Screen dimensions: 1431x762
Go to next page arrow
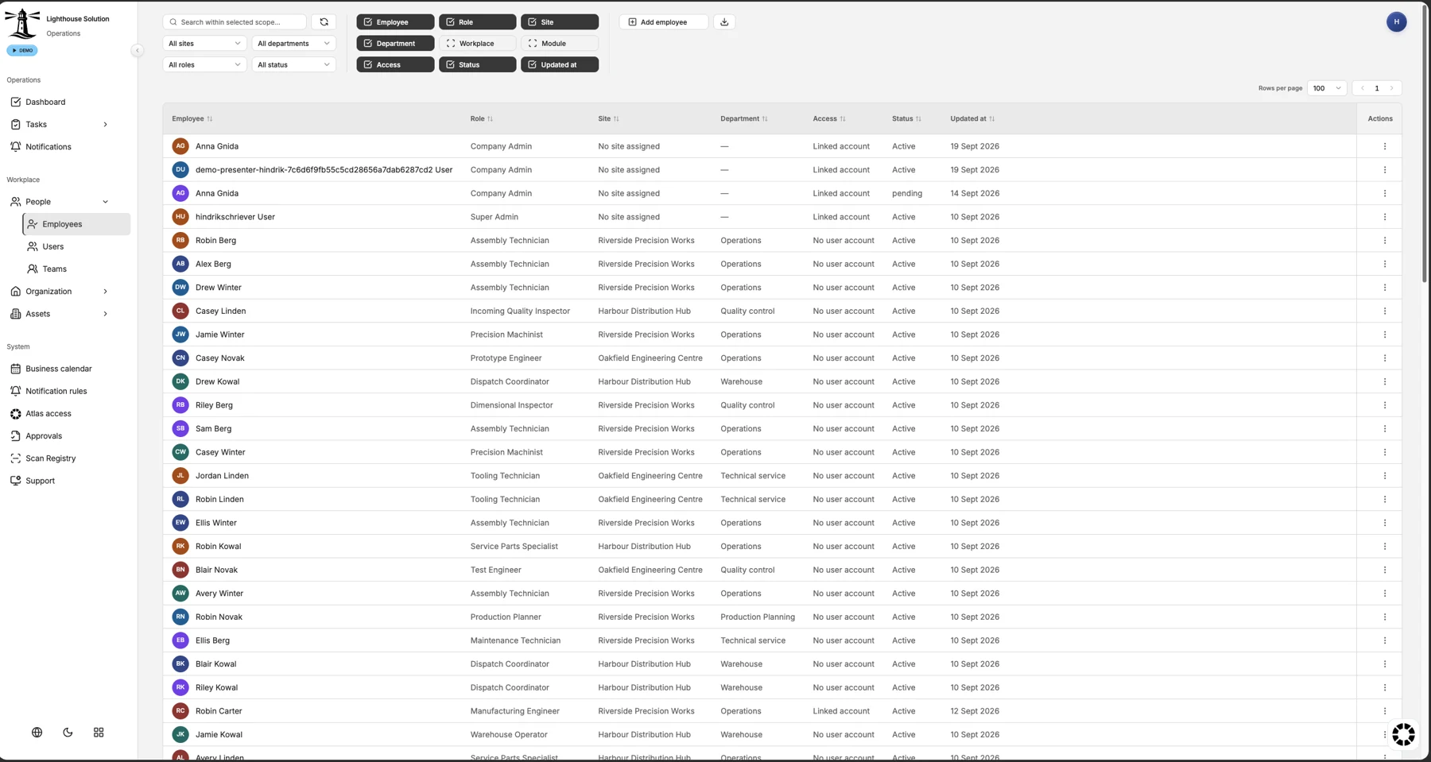coord(1391,88)
